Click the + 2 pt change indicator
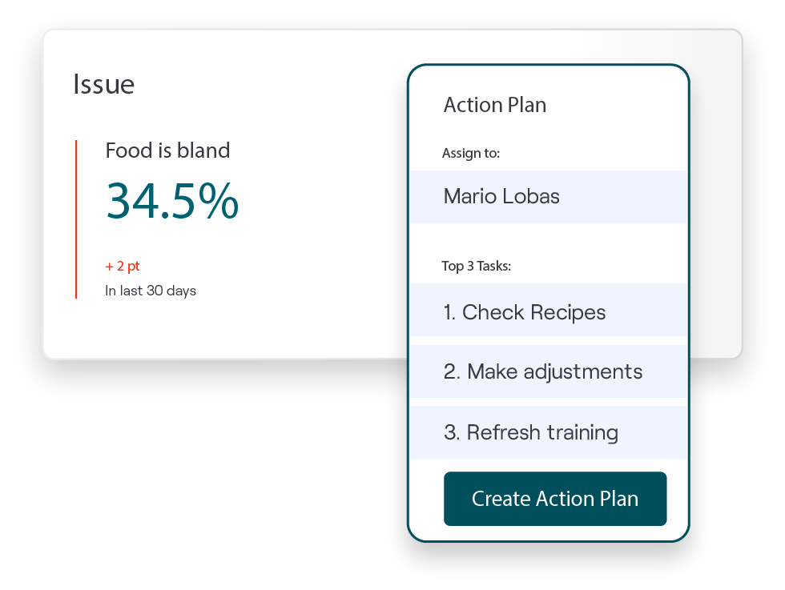The width and height of the screenshot is (785, 590). [x=123, y=267]
